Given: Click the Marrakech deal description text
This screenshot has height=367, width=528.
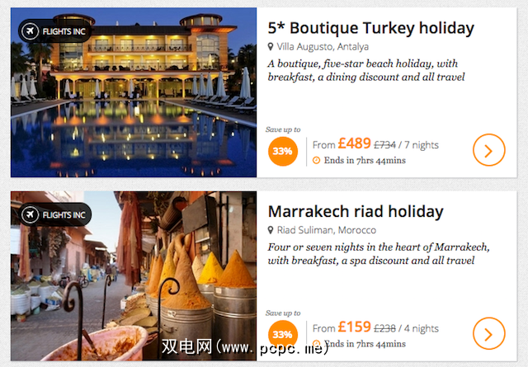Looking at the screenshot, I should coord(379,254).
